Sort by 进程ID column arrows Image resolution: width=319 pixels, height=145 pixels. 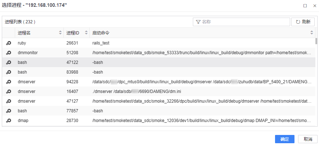tap(86, 33)
